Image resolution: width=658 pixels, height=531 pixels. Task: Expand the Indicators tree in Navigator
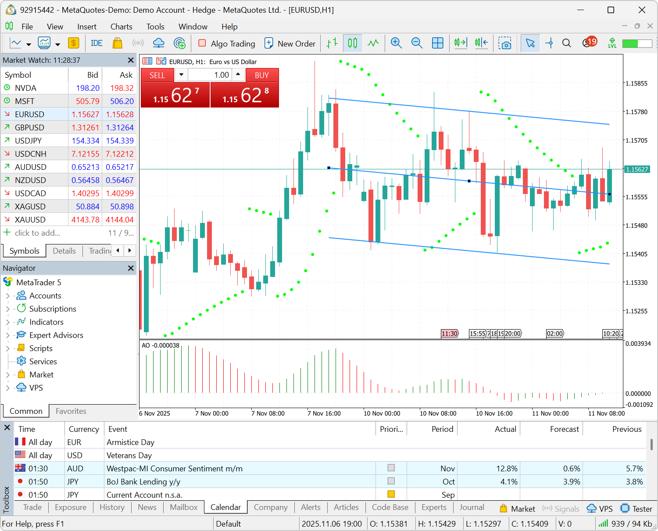[9, 322]
